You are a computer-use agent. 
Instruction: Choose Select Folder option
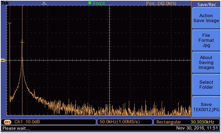click(206, 84)
